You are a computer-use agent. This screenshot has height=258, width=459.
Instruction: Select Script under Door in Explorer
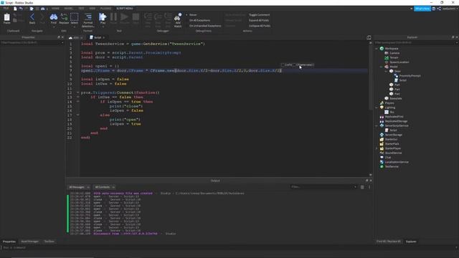(x=402, y=80)
